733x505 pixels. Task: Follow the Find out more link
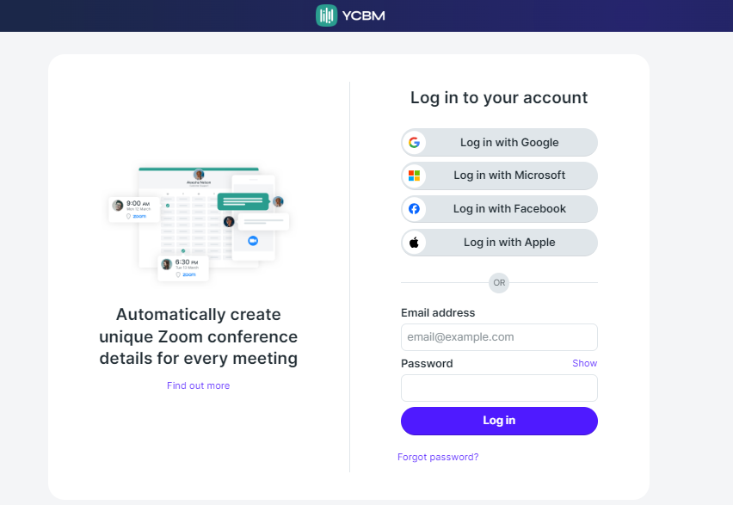tap(198, 385)
